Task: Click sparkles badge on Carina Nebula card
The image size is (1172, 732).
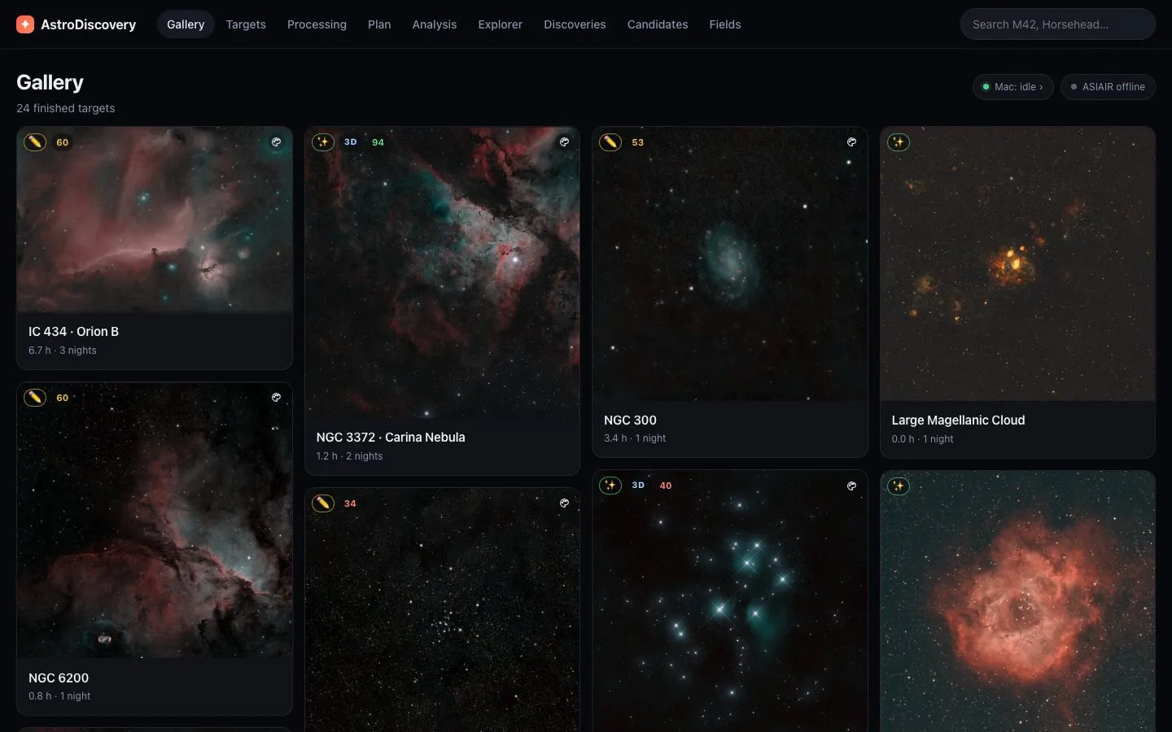Action: click(x=323, y=142)
